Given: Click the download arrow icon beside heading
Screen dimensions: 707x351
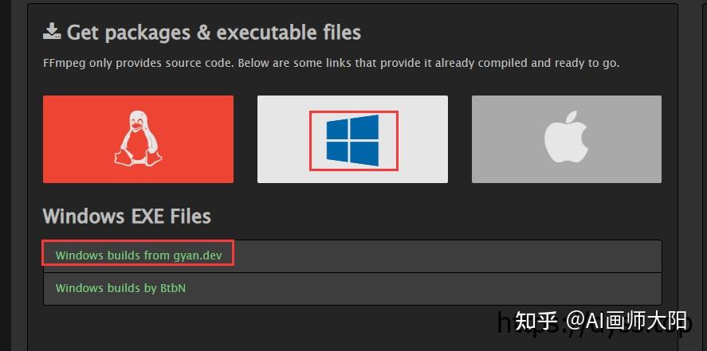Looking at the screenshot, I should click(x=51, y=32).
